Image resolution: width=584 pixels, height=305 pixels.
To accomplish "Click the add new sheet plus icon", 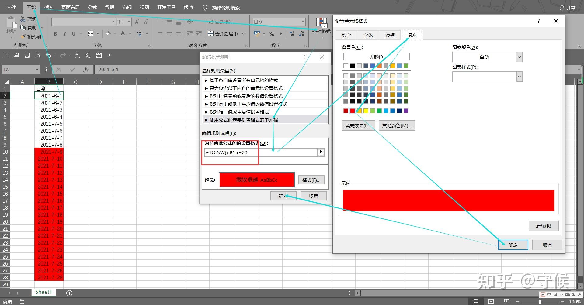I will point(69,293).
